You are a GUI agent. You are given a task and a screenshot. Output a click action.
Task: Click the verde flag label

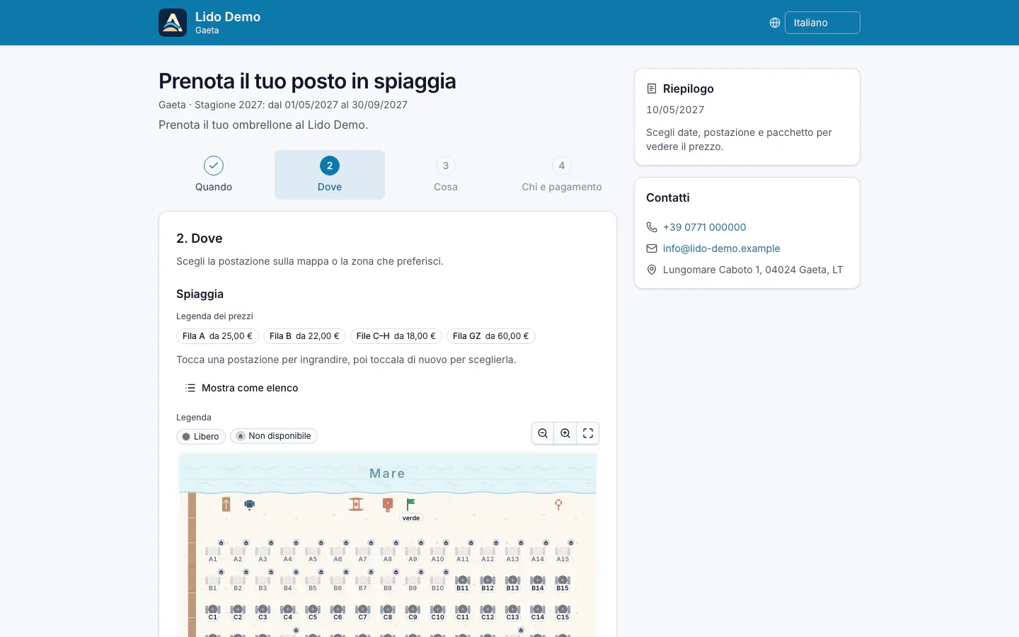tap(411, 518)
